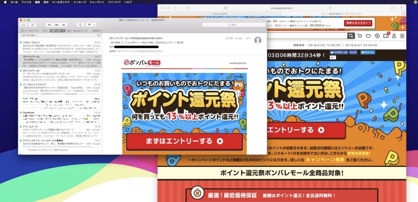Viewport: 418px width, 202px height.
Task: Click the ポイント還元祭 banner image in email
Action: (185, 102)
